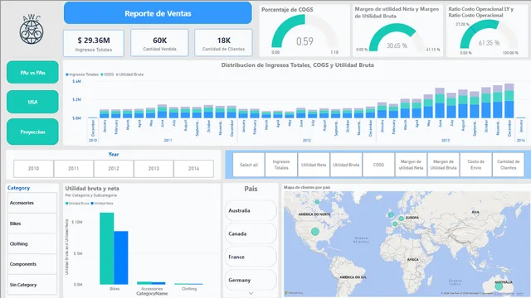
Task: Click the Utilidad Bruta legend in distribution chart
Action: point(129,74)
